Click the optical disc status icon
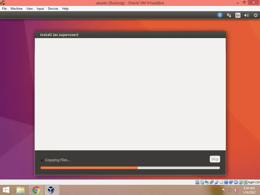Image resolution: width=260 pixels, height=195 pixels. 202,182
